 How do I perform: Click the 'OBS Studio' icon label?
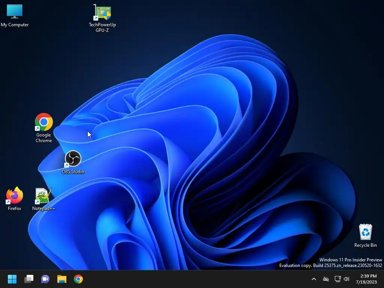[x=73, y=172]
